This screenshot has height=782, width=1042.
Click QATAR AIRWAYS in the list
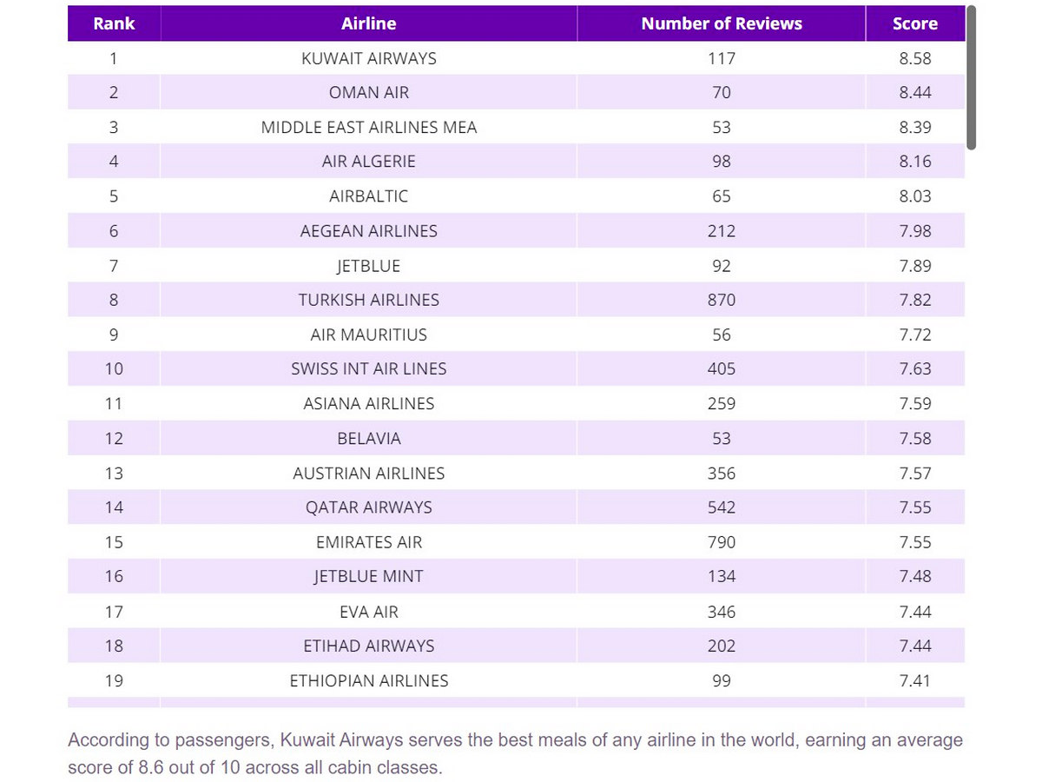click(x=369, y=507)
